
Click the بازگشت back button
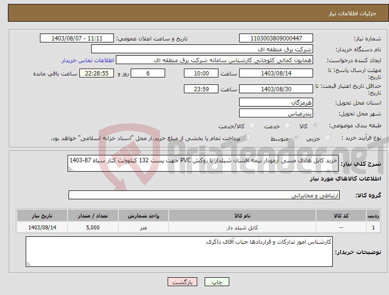[x=182, y=282]
